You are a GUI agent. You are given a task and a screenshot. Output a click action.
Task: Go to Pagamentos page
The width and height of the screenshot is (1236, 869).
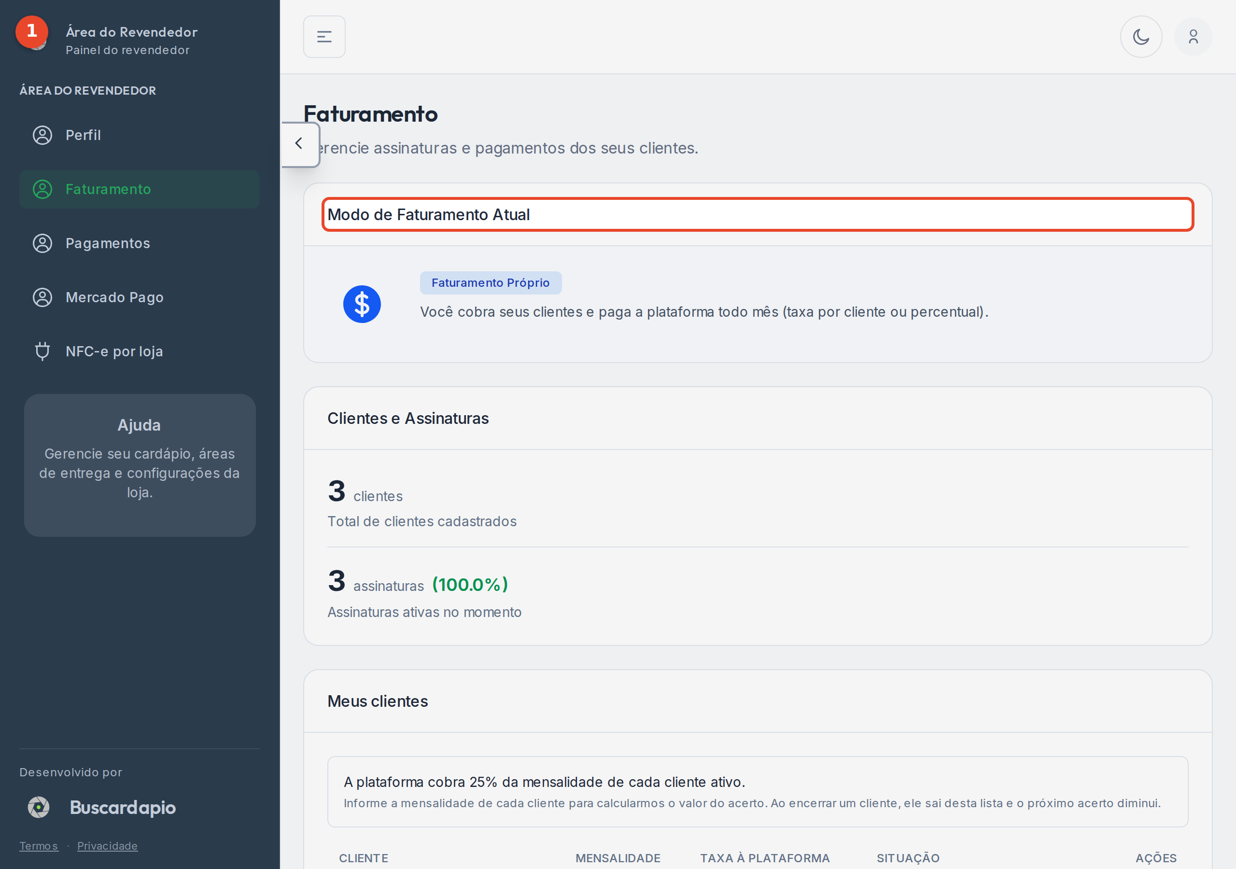click(140, 243)
